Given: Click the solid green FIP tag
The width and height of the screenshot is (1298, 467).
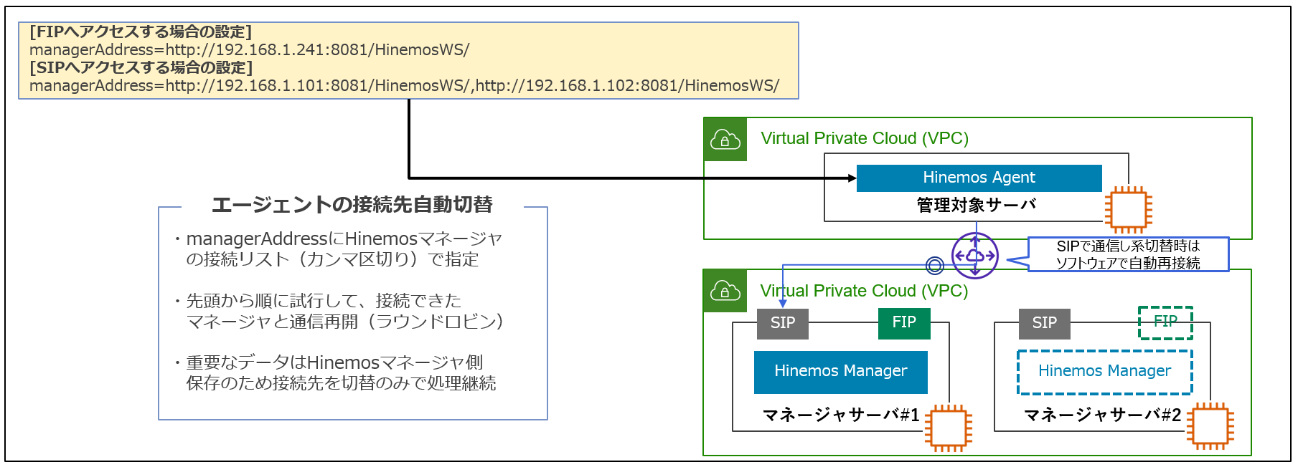Looking at the screenshot, I should 904,322.
